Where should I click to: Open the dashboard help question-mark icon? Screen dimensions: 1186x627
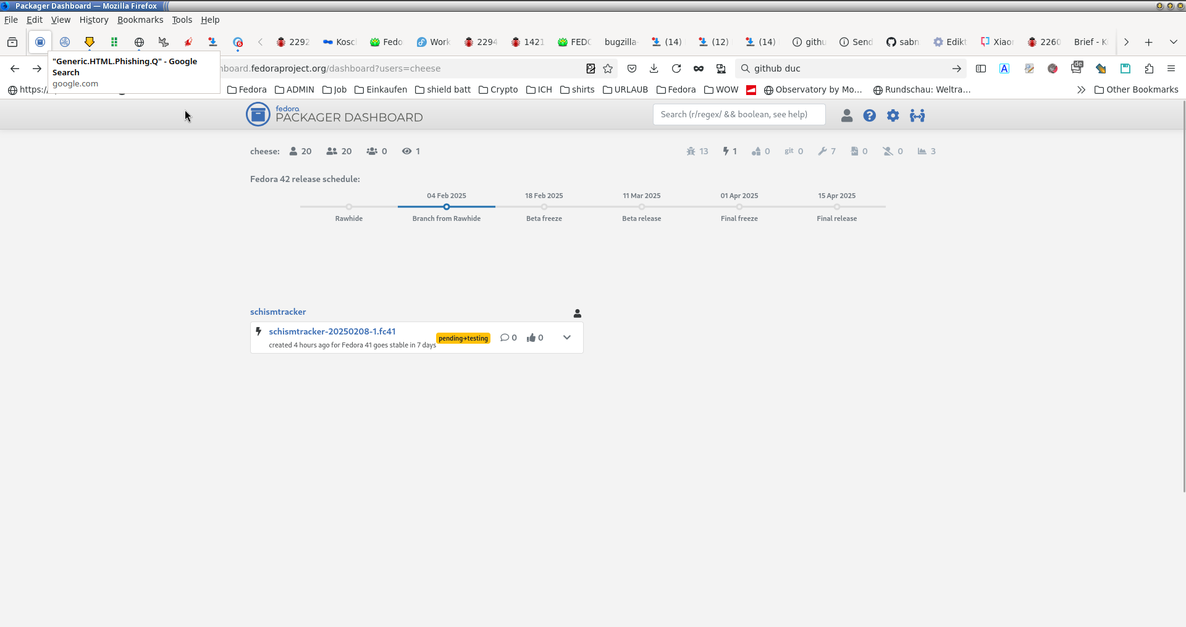coord(870,115)
